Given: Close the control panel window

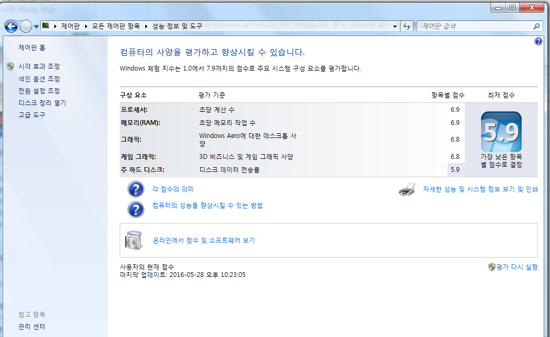Looking at the screenshot, I should click(x=532, y=7).
